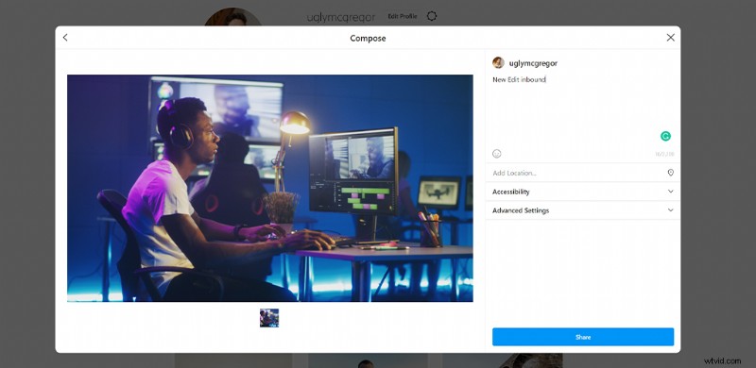Click the main video editor preview image
Screen dimensions: 756x368
(x=270, y=189)
